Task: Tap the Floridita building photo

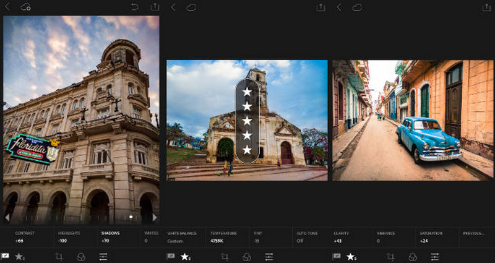Action: 81,120
